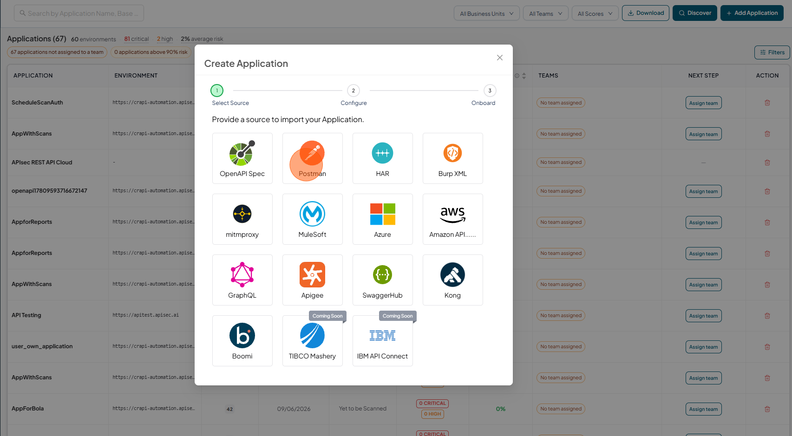The height and width of the screenshot is (436, 792).
Task: Select the mitmproxy source tile
Action: click(242, 219)
